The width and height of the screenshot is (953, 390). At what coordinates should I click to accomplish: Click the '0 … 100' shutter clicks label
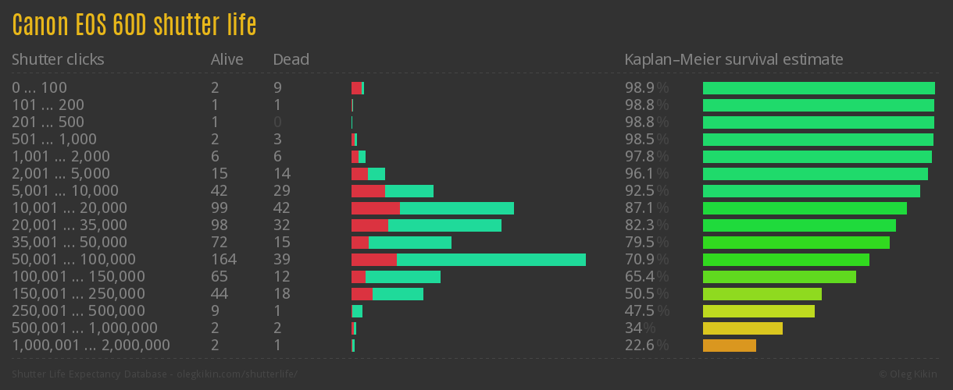point(39,87)
